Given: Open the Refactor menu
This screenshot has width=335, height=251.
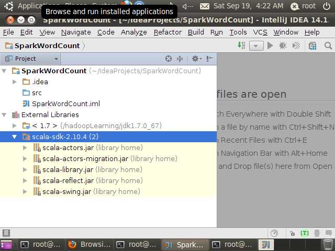Looking at the screenshot, I should pos(167,32).
